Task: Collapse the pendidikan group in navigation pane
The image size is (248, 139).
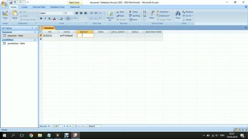Action: click(x=35, y=40)
